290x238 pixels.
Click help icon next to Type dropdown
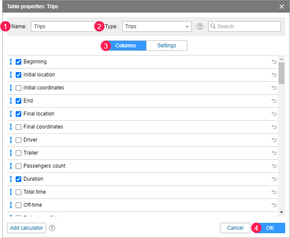pyautogui.click(x=200, y=26)
